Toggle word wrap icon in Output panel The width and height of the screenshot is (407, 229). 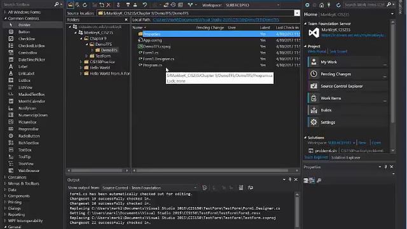click(250, 188)
